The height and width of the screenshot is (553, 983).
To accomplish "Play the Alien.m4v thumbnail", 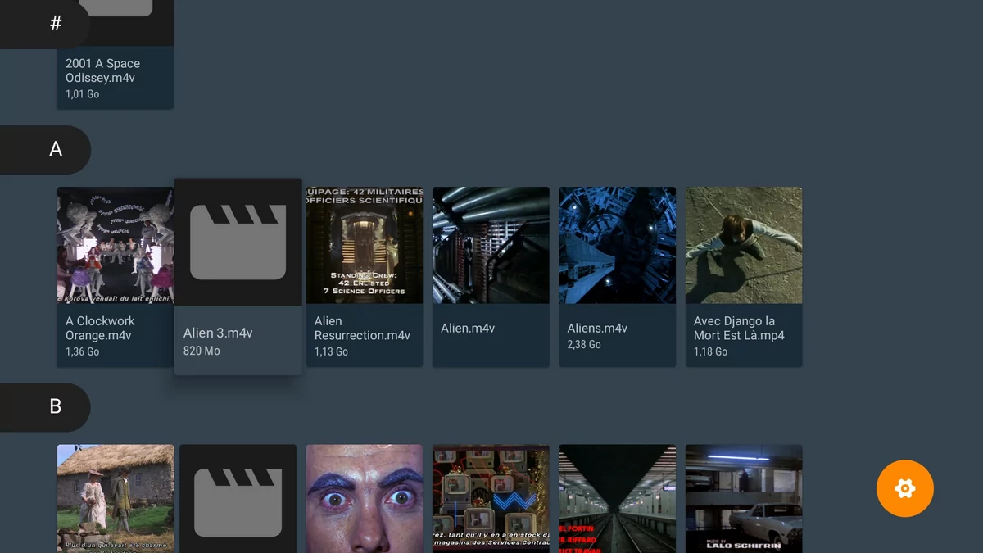I will pos(491,246).
